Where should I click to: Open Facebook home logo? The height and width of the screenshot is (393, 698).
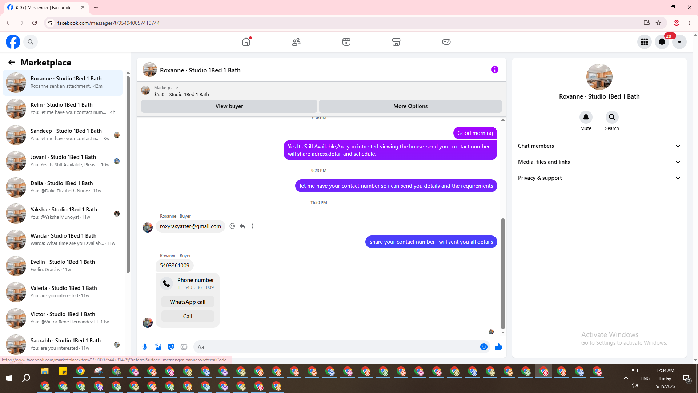point(13,42)
